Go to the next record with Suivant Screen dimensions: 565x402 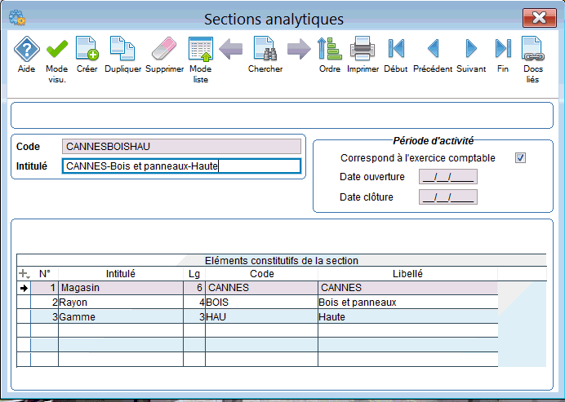click(x=471, y=48)
